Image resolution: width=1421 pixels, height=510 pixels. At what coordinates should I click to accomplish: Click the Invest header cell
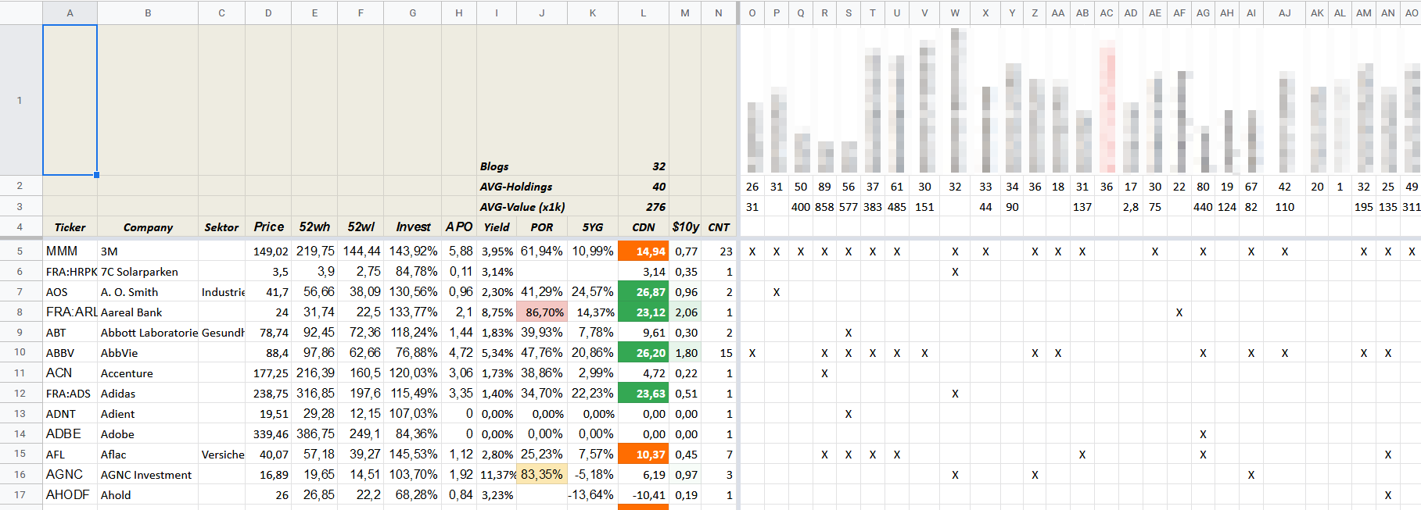click(413, 226)
